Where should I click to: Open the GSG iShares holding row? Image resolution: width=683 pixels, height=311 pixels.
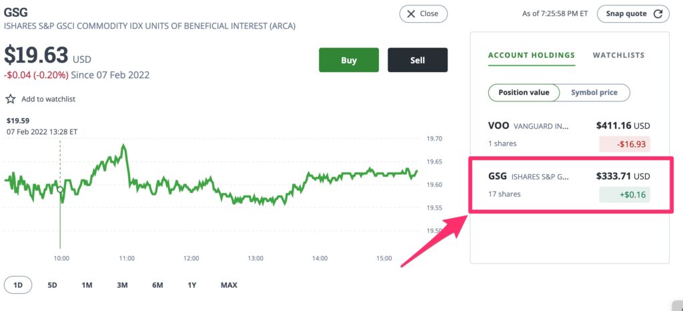(570, 185)
